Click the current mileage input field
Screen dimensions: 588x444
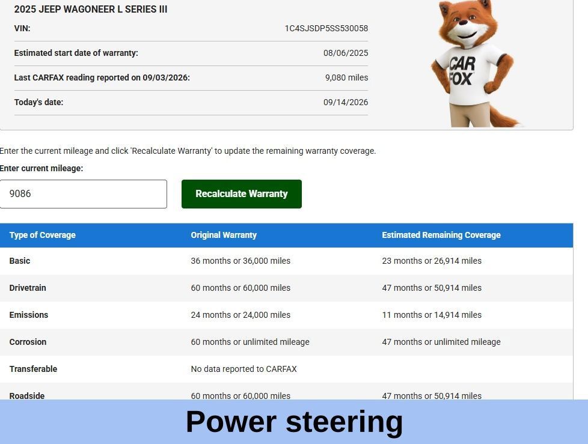[83, 194]
